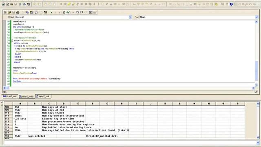Screen dimensions: 261x147
Task: Click 'EnableTextPrinting(True)' code line
Action: tap(25, 73)
